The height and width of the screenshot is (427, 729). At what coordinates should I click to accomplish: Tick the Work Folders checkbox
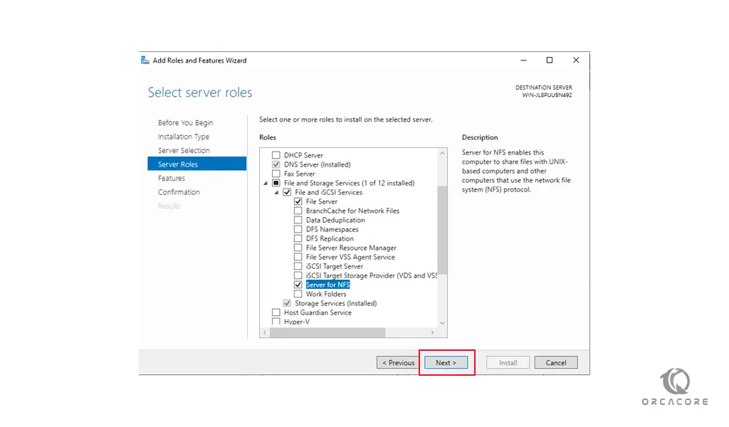point(298,294)
